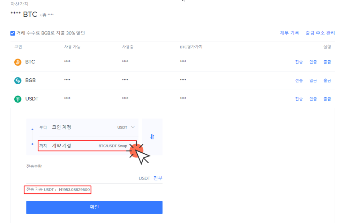The height and width of the screenshot is (223, 337).
Task: Click the green USDT coin icon
Action: 18,99
